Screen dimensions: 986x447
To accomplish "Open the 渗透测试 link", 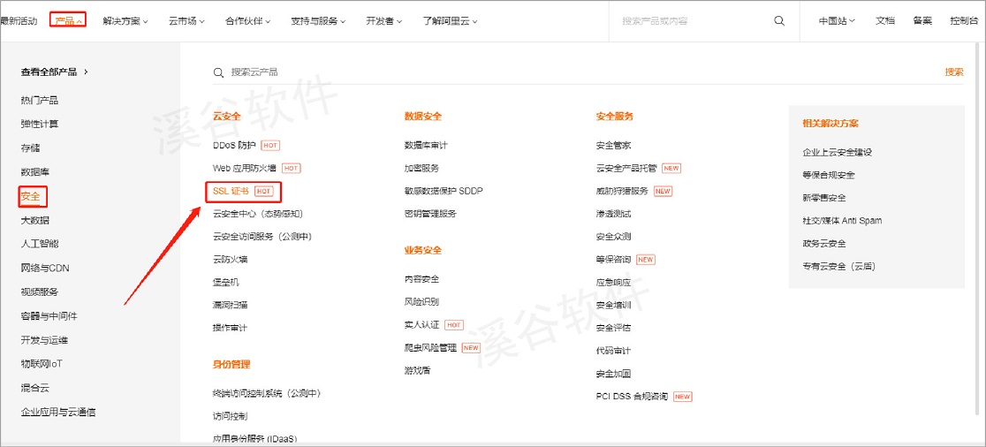I will [x=613, y=214].
